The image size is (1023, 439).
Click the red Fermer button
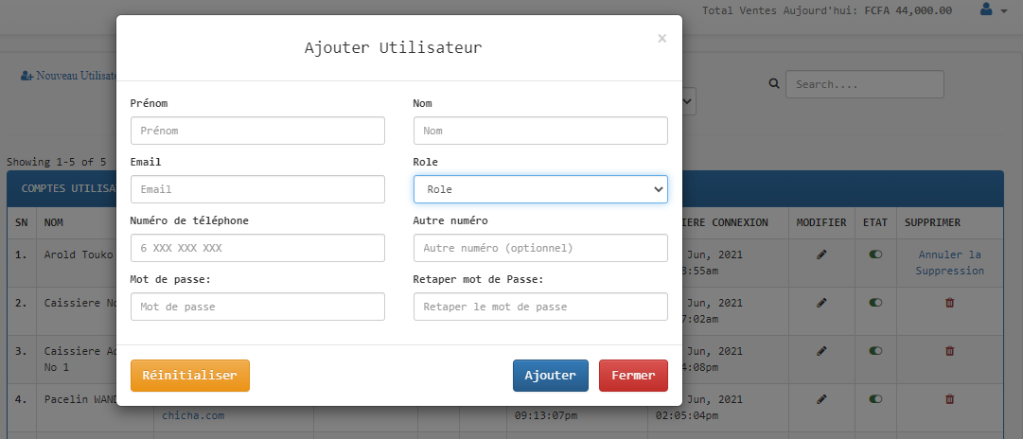633,376
